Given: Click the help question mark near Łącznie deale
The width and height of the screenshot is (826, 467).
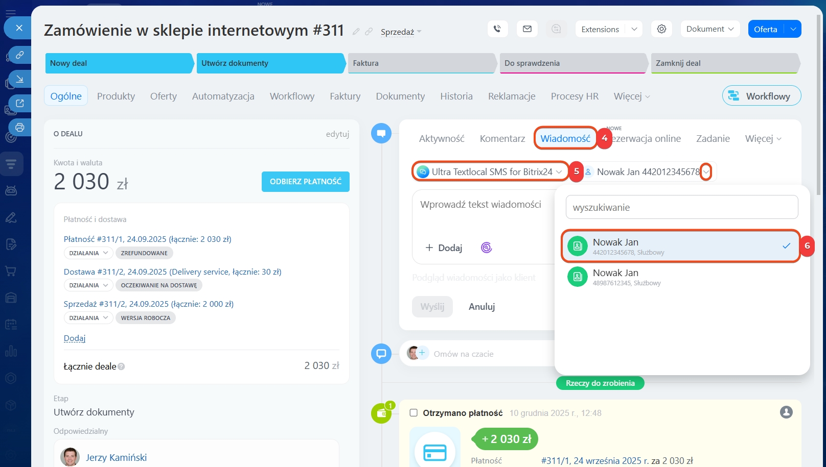Looking at the screenshot, I should (121, 366).
